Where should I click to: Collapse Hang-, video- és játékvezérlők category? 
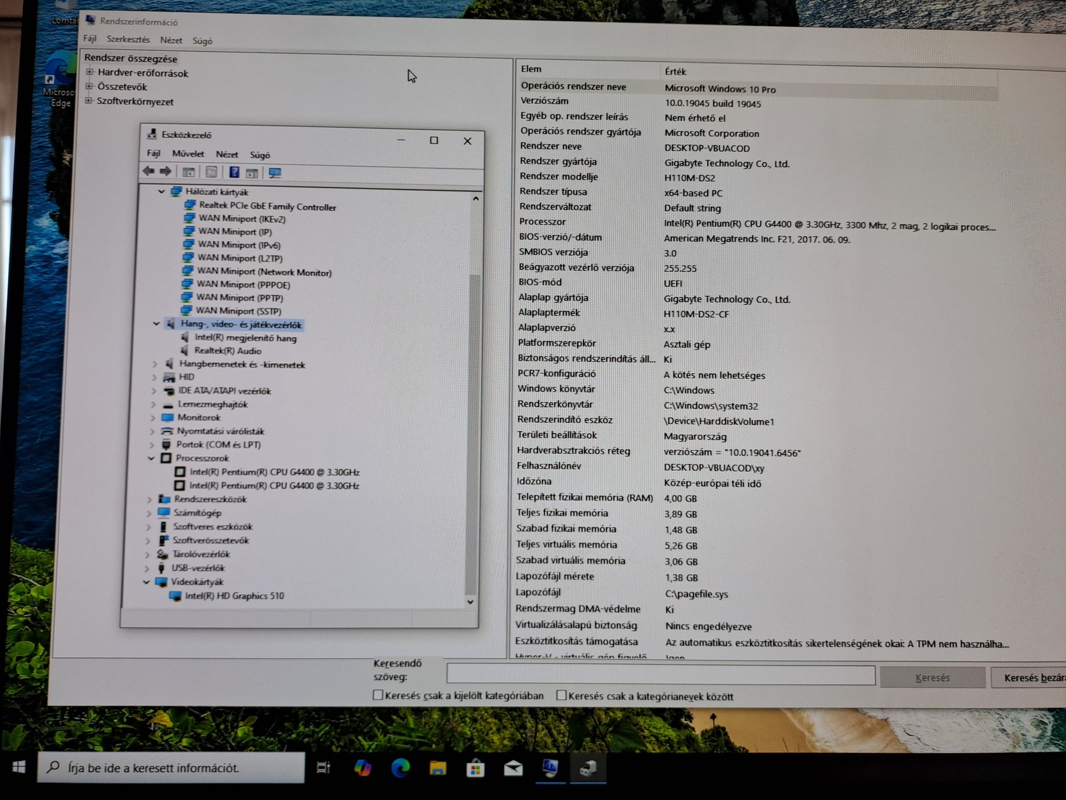click(156, 324)
